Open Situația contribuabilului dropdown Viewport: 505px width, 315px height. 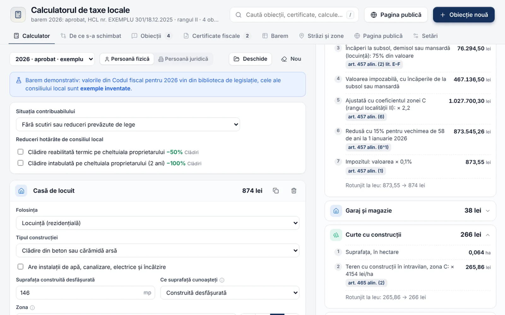click(x=128, y=125)
